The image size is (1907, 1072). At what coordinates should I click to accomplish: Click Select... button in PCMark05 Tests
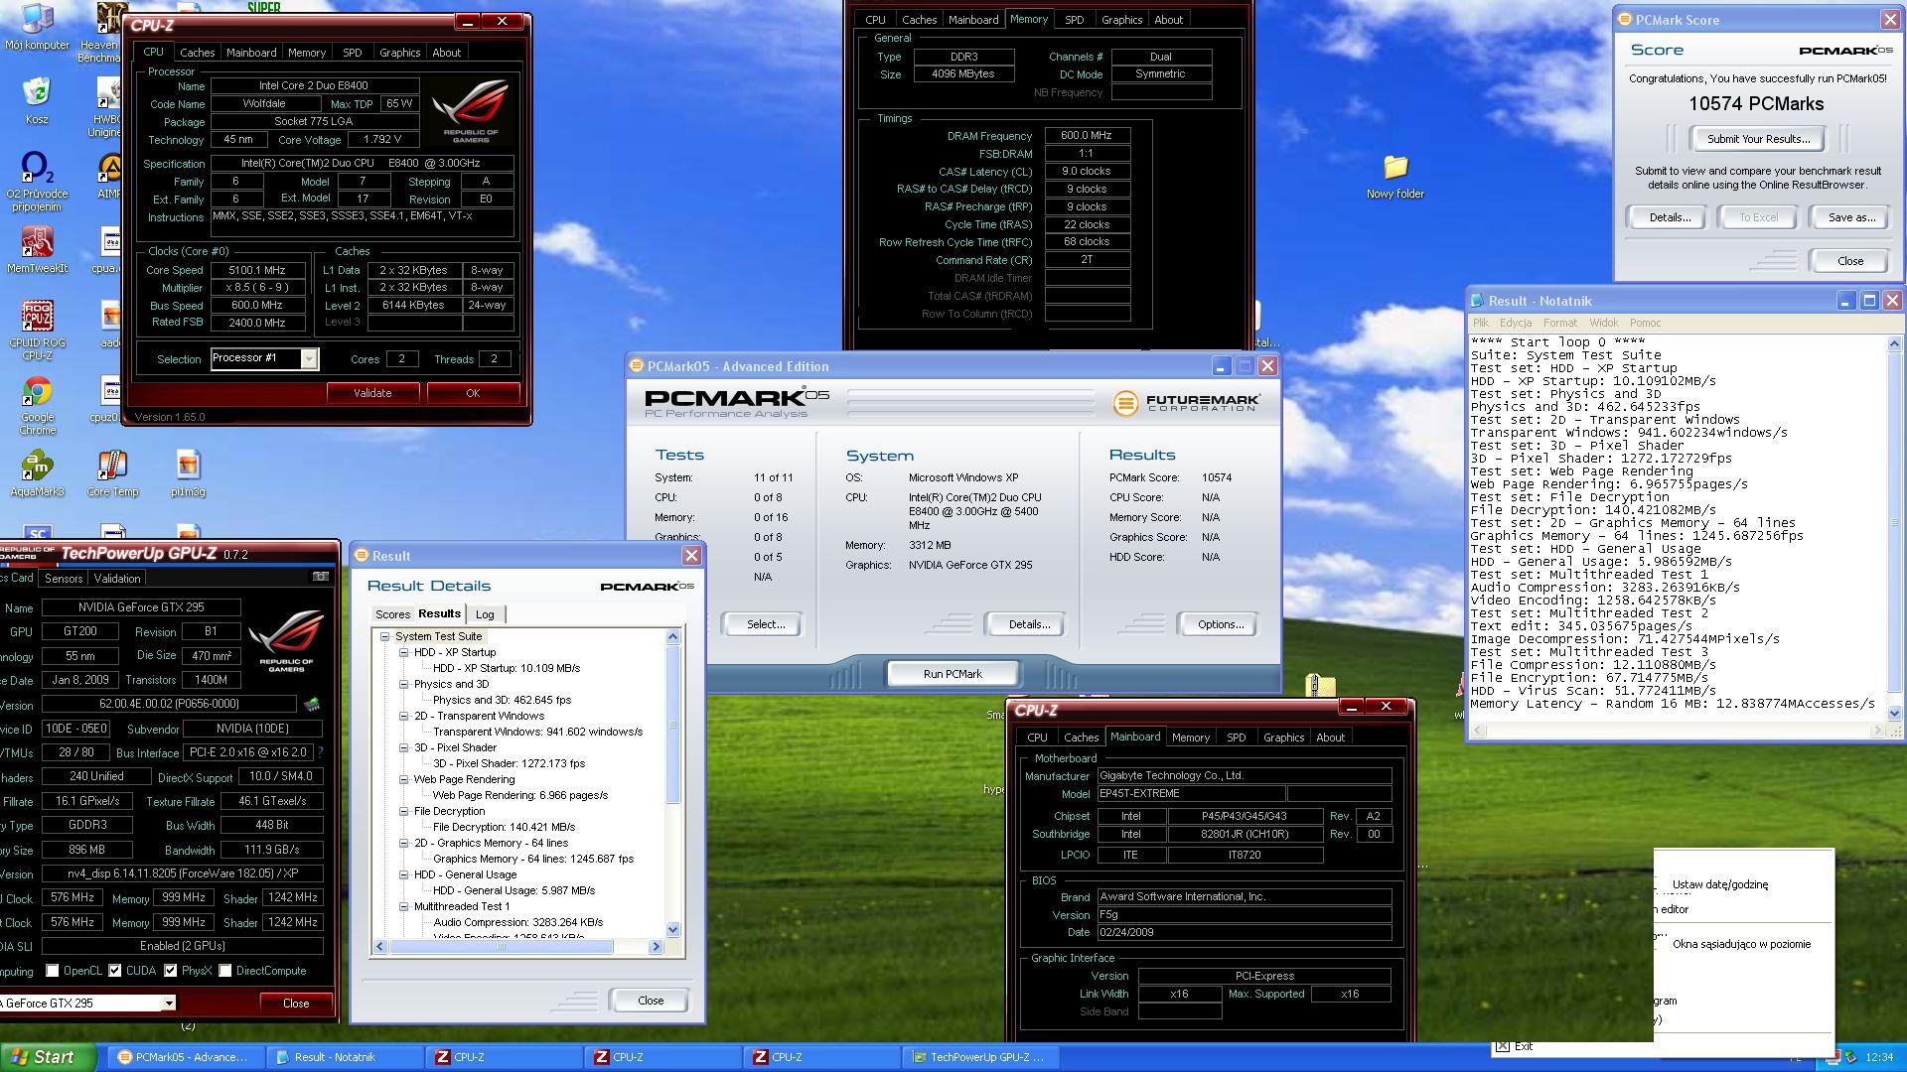tap(766, 624)
